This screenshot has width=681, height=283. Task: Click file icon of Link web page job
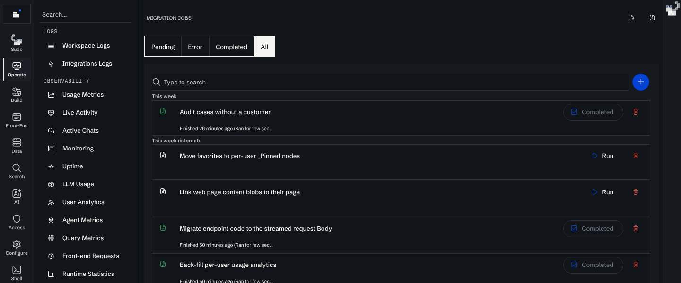163,191
